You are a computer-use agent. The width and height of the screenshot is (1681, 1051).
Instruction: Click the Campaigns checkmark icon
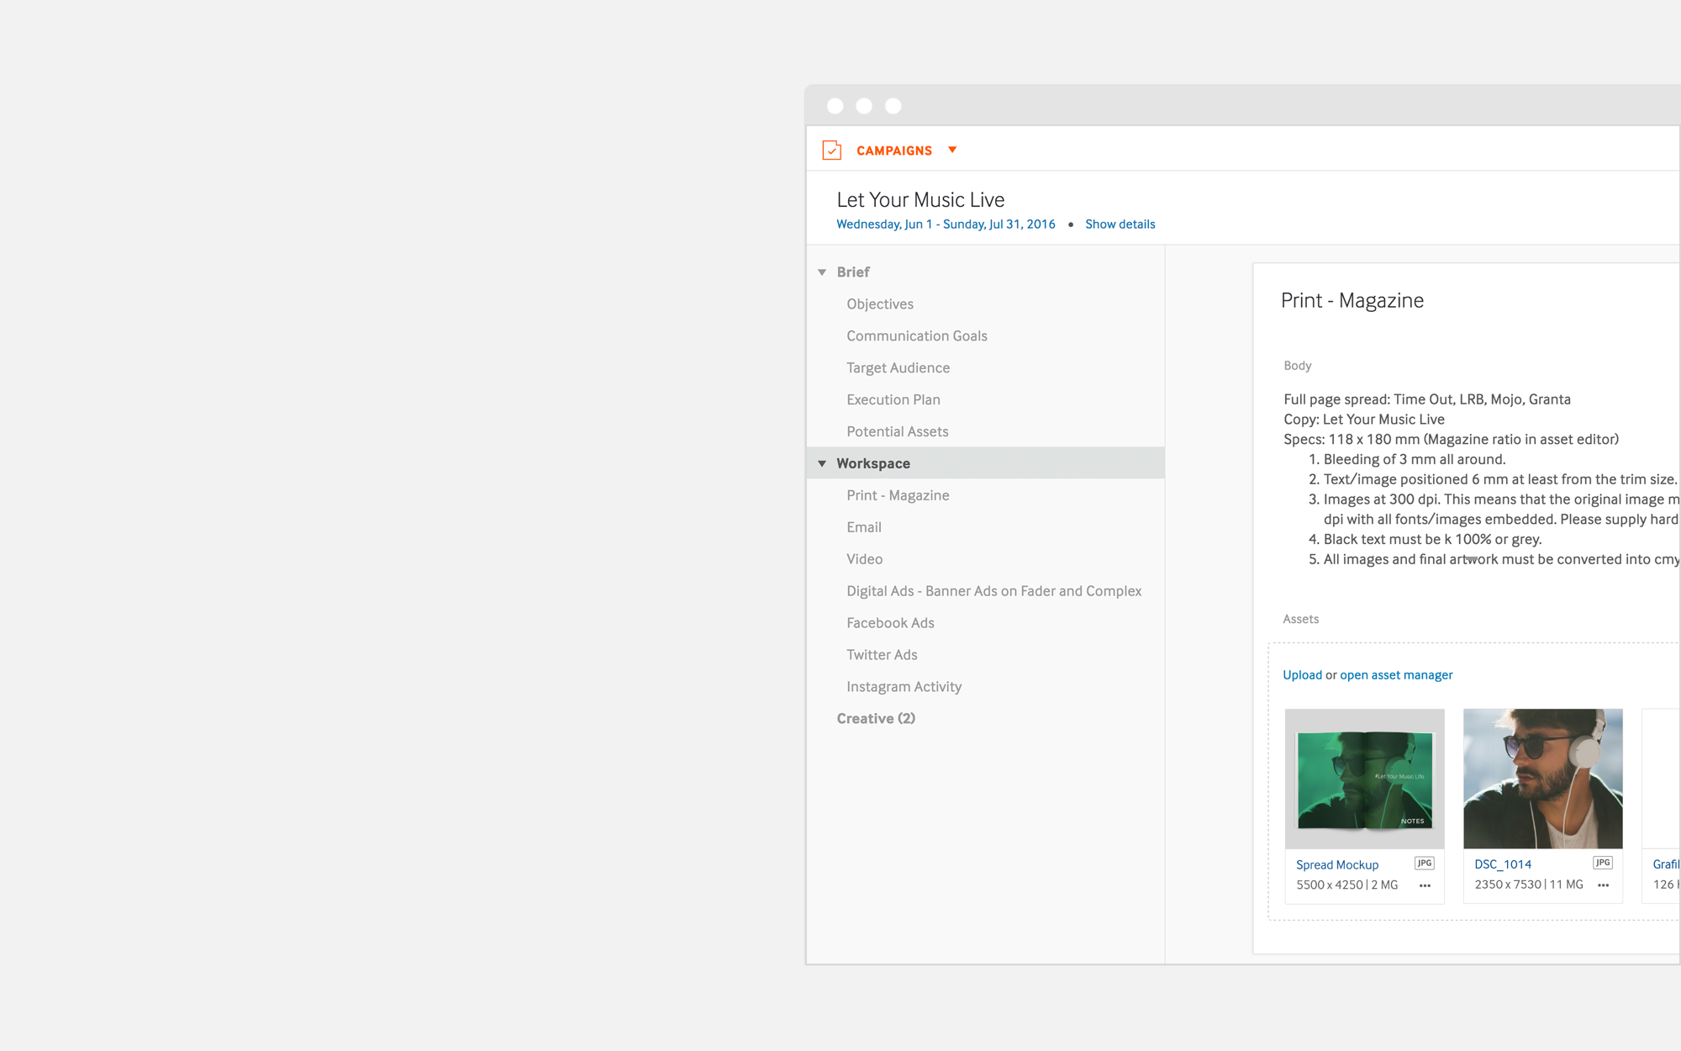(831, 151)
